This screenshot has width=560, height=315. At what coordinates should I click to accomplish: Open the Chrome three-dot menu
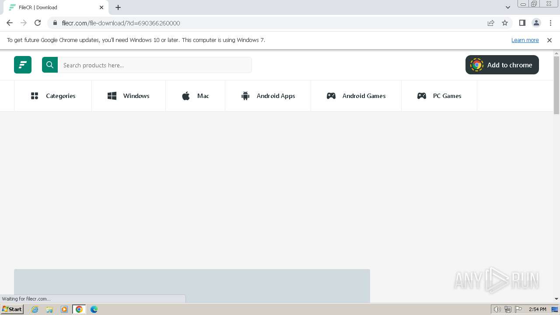tap(550, 23)
